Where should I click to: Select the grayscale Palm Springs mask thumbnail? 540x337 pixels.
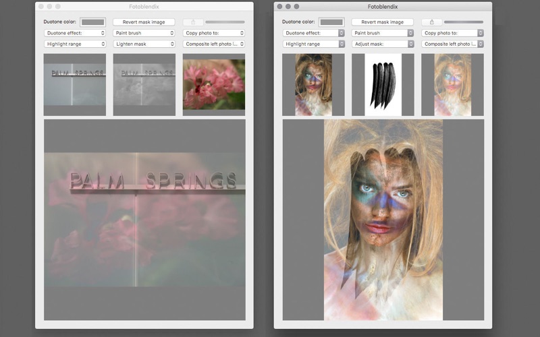tap(144, 85)
